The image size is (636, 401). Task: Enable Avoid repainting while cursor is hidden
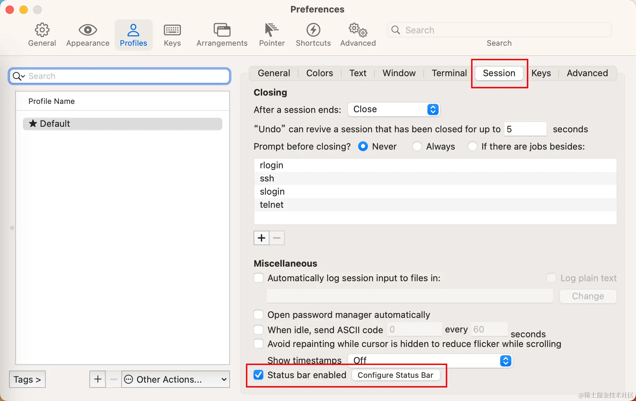(258, 344)
